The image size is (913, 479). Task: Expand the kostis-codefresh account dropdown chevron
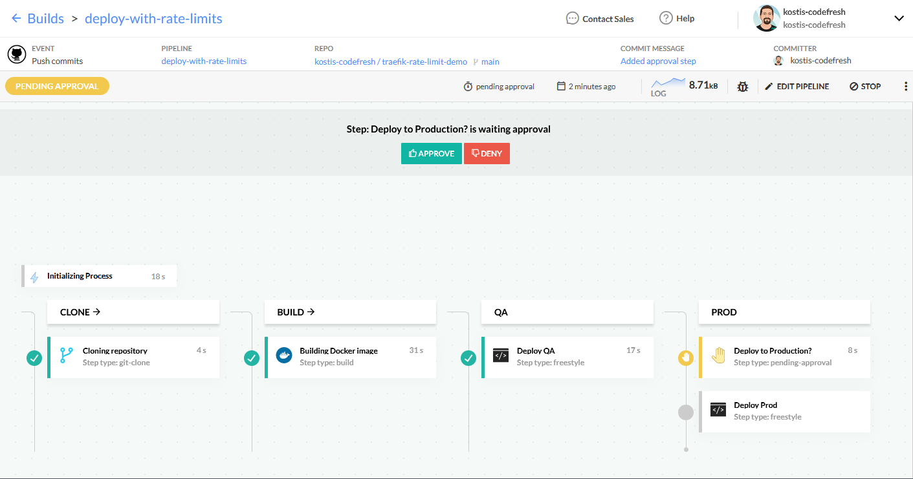(x=899, y=18)
